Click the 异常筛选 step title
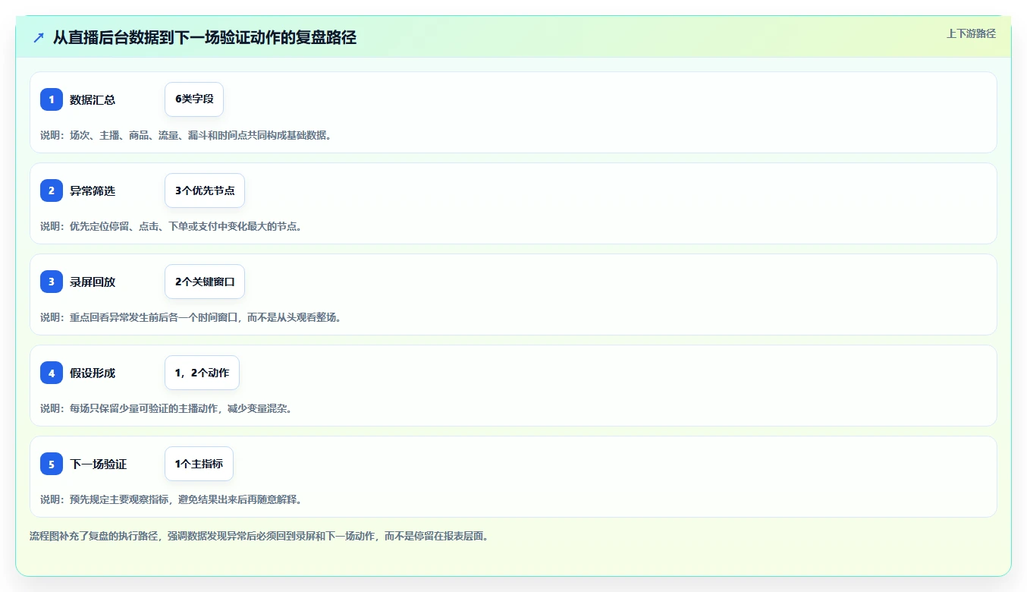This screenshot has width=1027, height=592. 93,191
